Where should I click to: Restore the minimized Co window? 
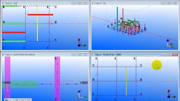point(17,100)
